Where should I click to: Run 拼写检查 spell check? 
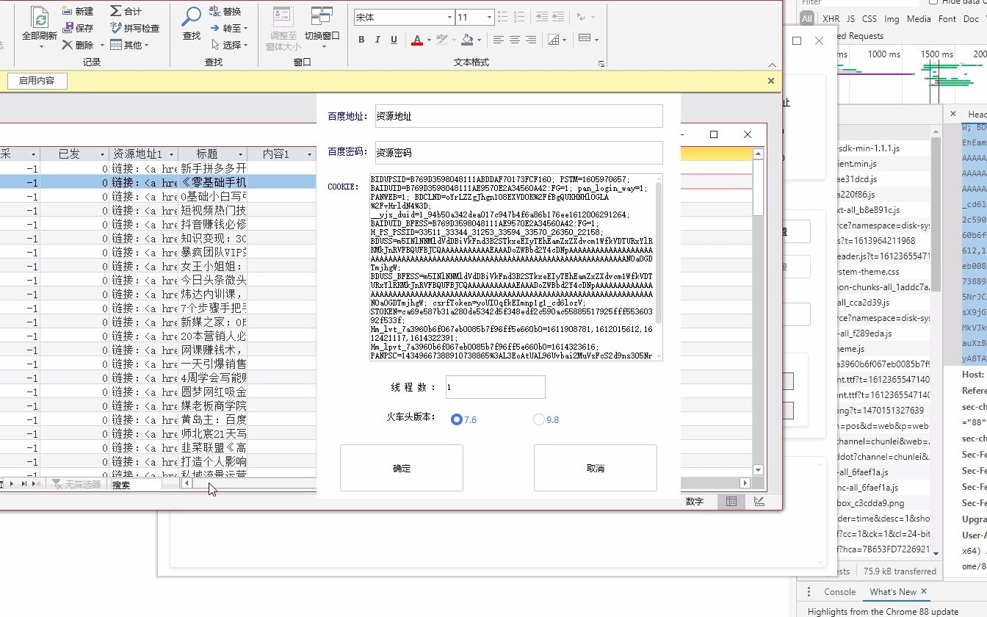pyautogui.click(x=135, y=28)
